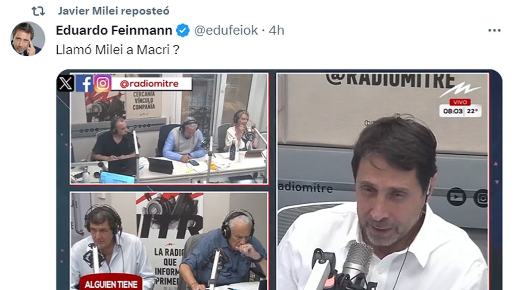Screen dimensions: 517x290
Task: Click the 08:03 time and temperature display
Action: tap(461, 111)
